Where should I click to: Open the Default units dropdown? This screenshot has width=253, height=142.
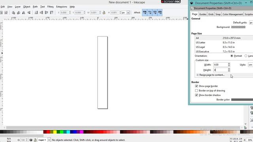tap(251, 22)
